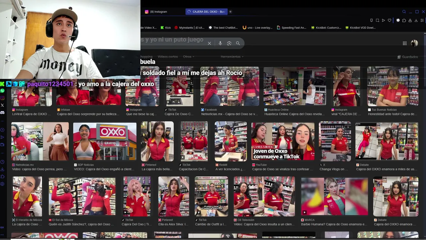Open the OXXO storefront SDP Noticias thumbnail
Image resolution: width=426 pixels, height=240 pixels.
105,141
